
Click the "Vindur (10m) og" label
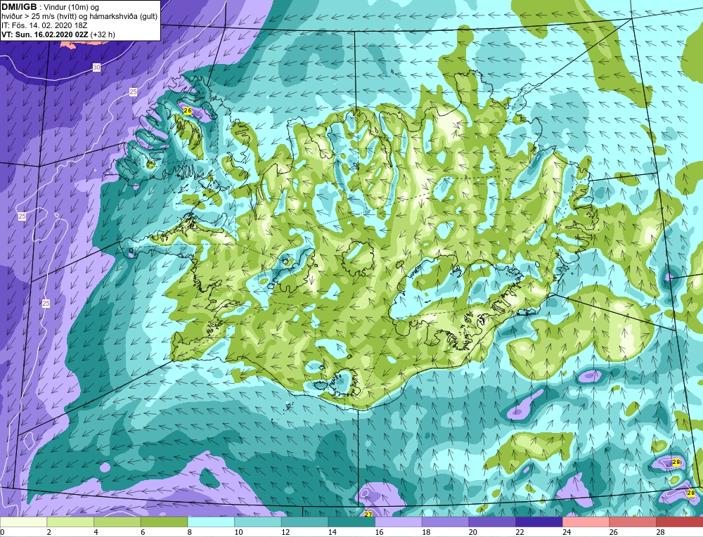coord(72,8)
